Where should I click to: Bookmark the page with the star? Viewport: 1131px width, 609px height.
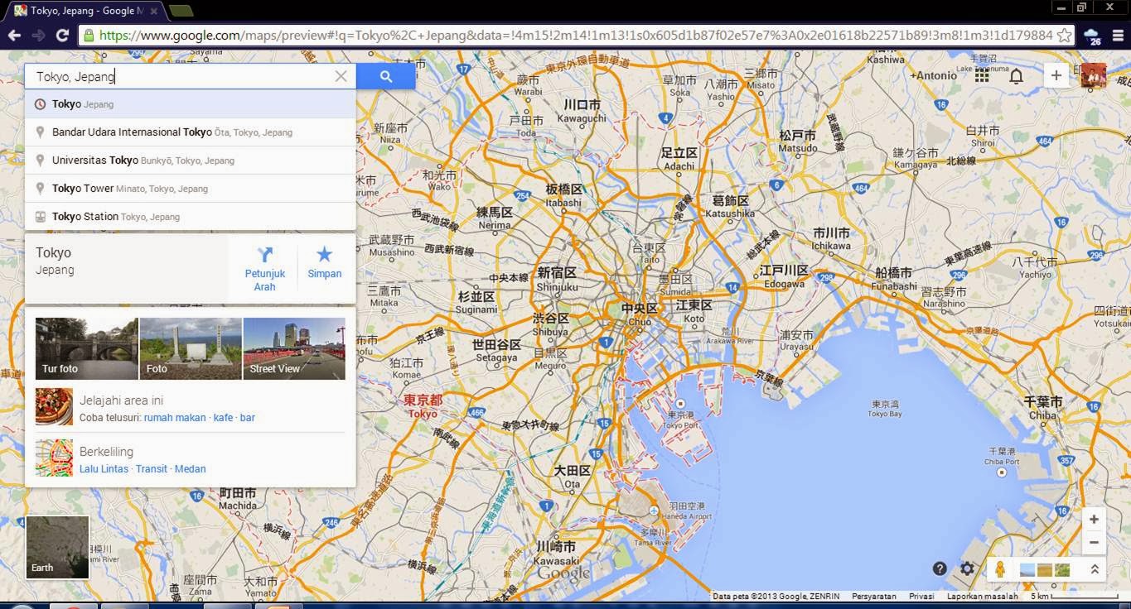click(x=1064, y=35)
